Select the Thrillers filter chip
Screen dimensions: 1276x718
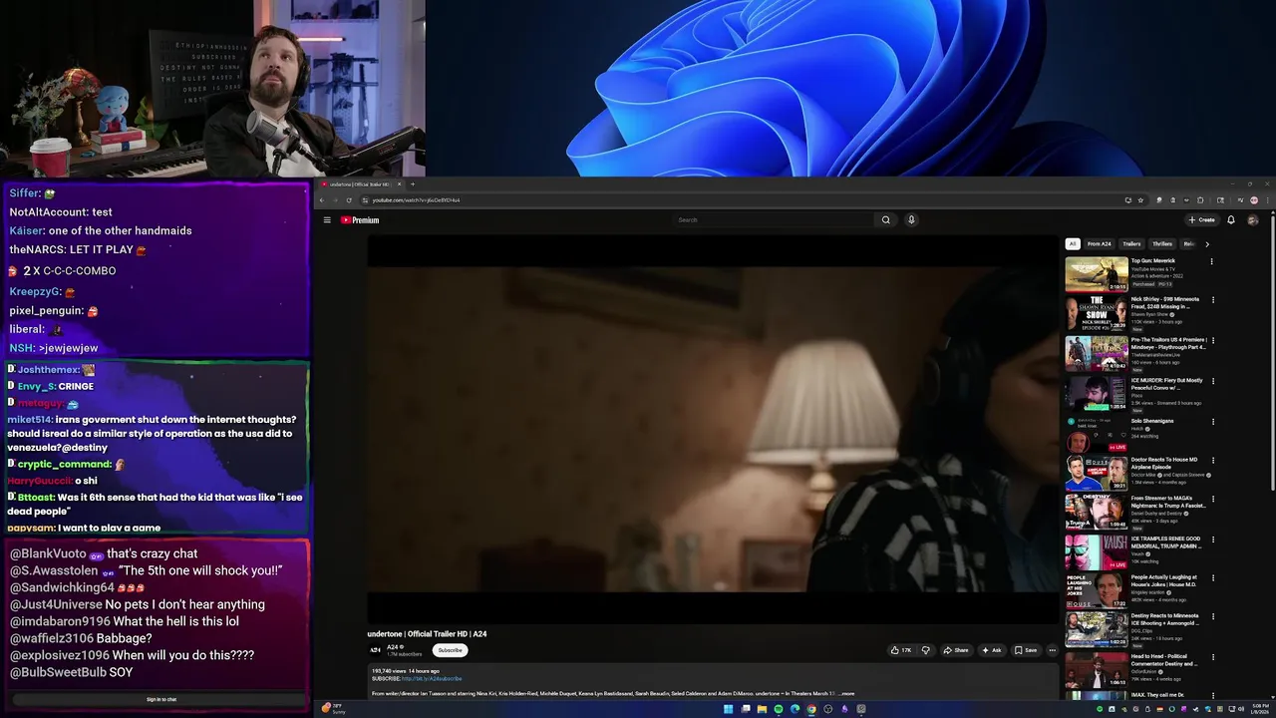click(1162, 244)
